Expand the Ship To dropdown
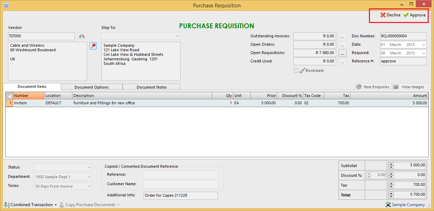Image resolution: width=434 pixels, height=211 pixels. 177,36
